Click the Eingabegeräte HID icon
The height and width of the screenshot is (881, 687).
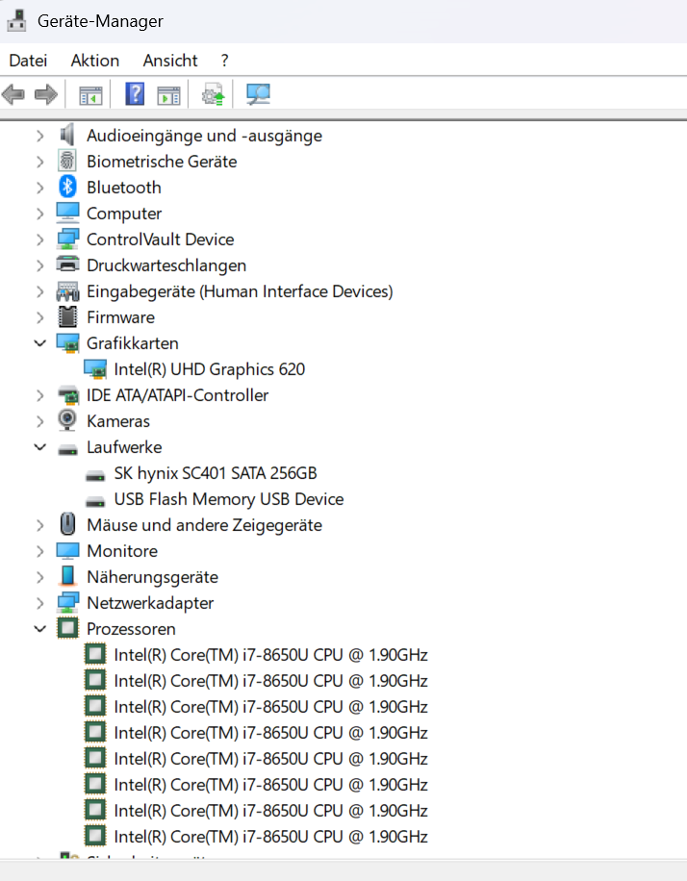pos(67,291)
